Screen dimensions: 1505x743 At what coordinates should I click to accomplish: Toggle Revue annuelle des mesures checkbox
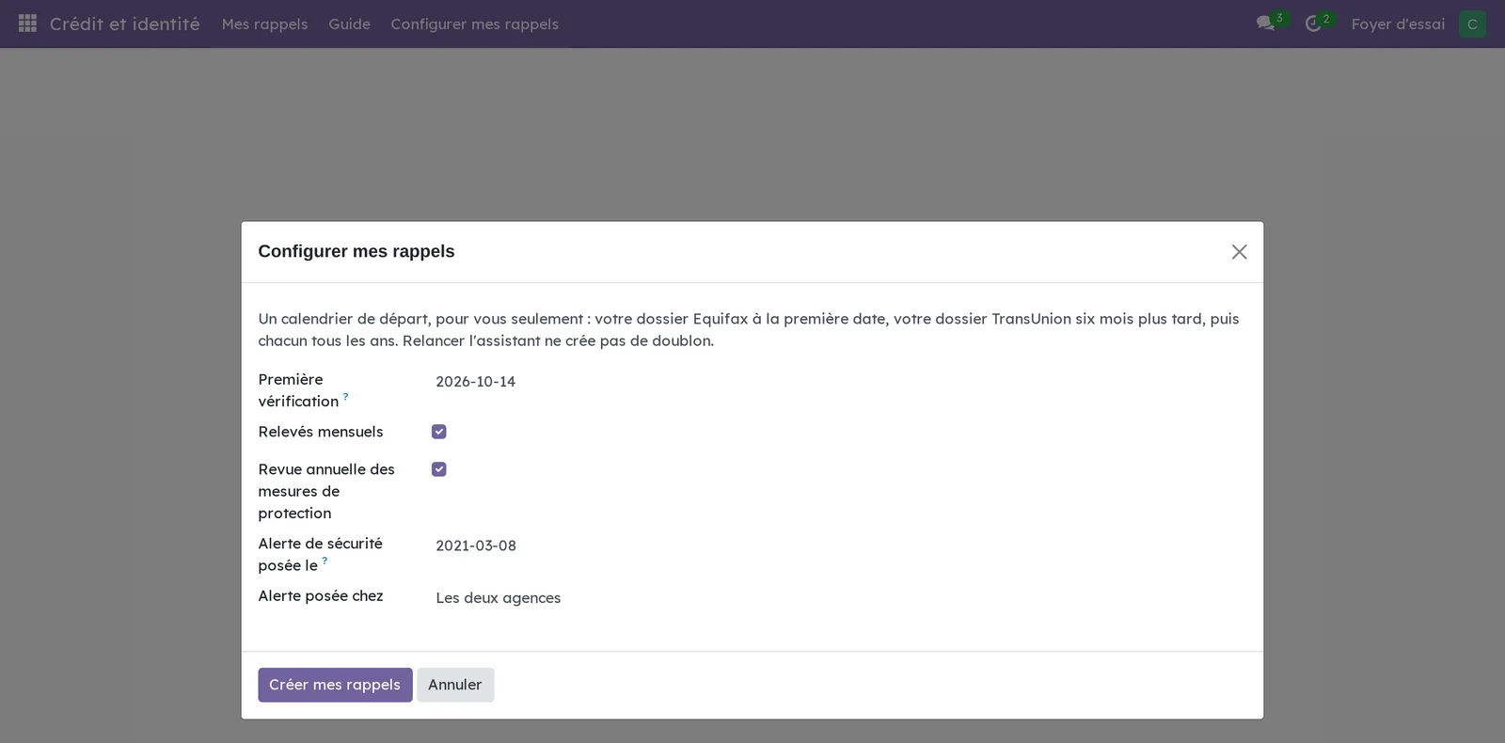(438, 469)
